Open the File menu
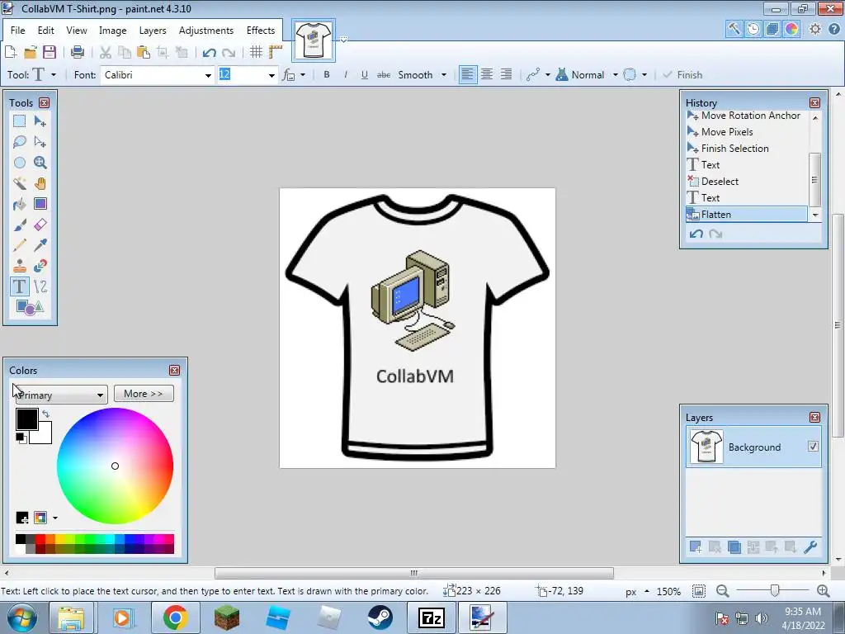 pos(18,31)
